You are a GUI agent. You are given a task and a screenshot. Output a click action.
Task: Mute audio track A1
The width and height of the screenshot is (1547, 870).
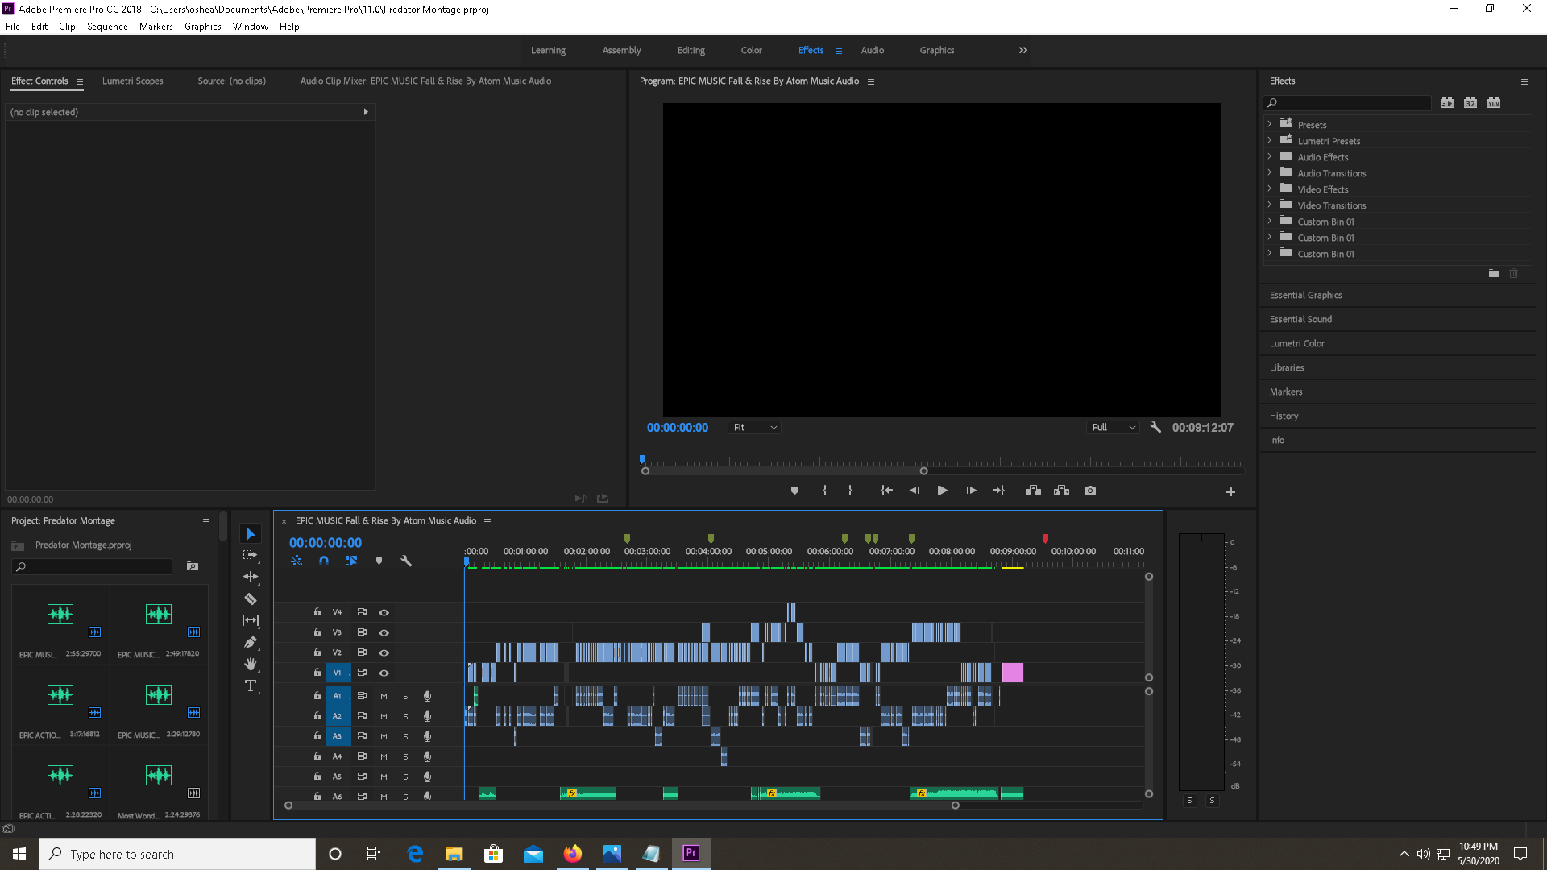(384, 696)
